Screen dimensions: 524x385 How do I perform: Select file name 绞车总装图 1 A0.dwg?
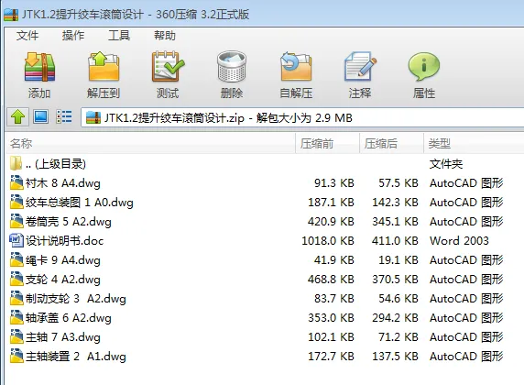click(x=80, y=203)
